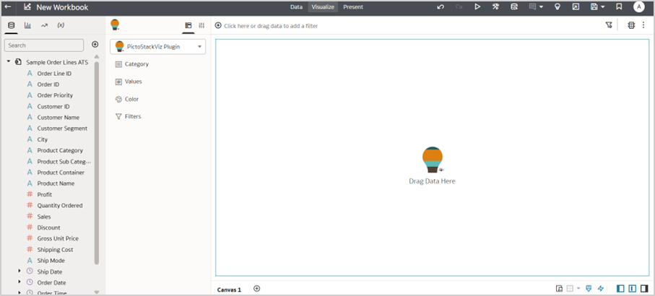
Task: Click the add filter plus circle icon
Action: click(218, 25)
